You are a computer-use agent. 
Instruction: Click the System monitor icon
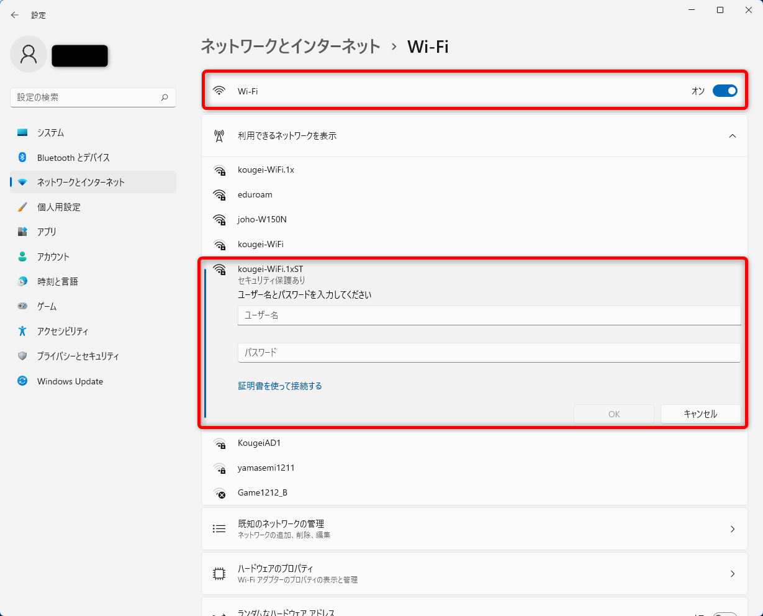(x=22, y=133)
